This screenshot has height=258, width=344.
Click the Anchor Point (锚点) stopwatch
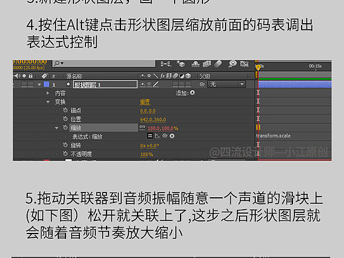pos(65,110)
